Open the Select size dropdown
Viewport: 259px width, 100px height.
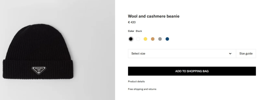(182, 54)
